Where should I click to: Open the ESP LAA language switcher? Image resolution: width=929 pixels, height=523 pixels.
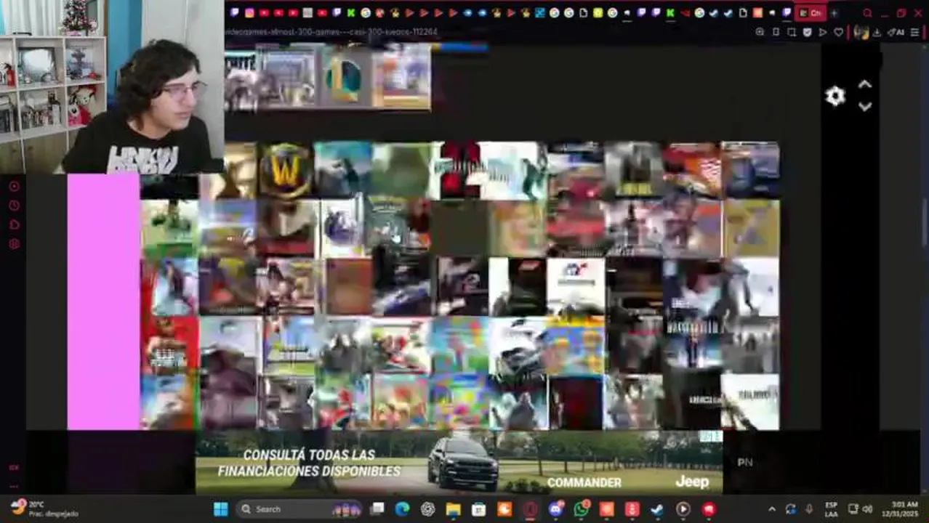pos(832,509)
